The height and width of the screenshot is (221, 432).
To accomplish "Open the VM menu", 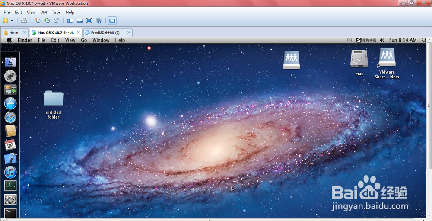I will pyautogui.click(x=44, y=12).
